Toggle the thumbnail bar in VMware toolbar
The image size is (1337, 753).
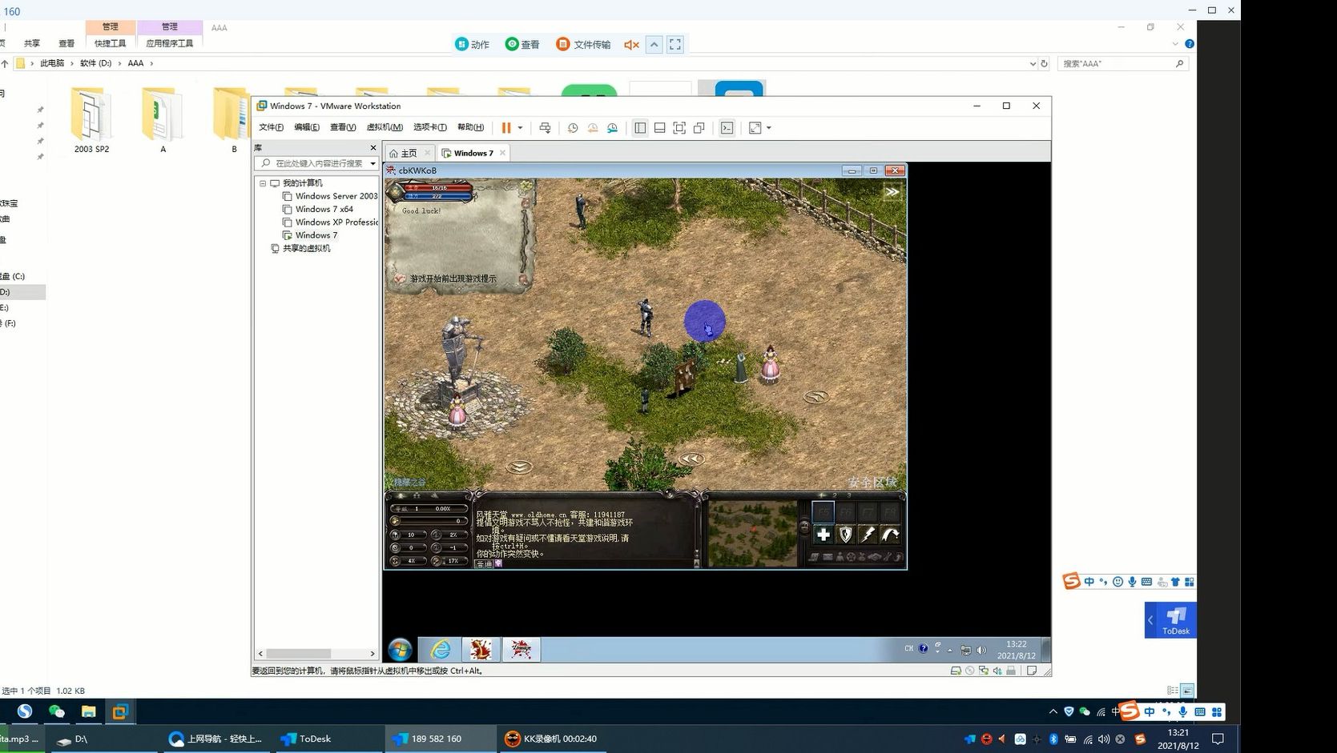click(660, 128)
